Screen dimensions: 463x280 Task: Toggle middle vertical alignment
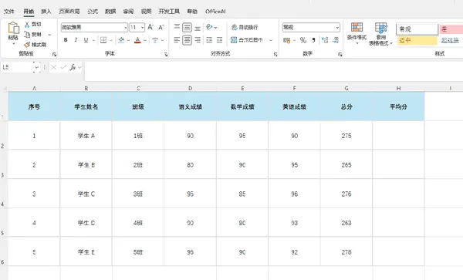(187, 28)
